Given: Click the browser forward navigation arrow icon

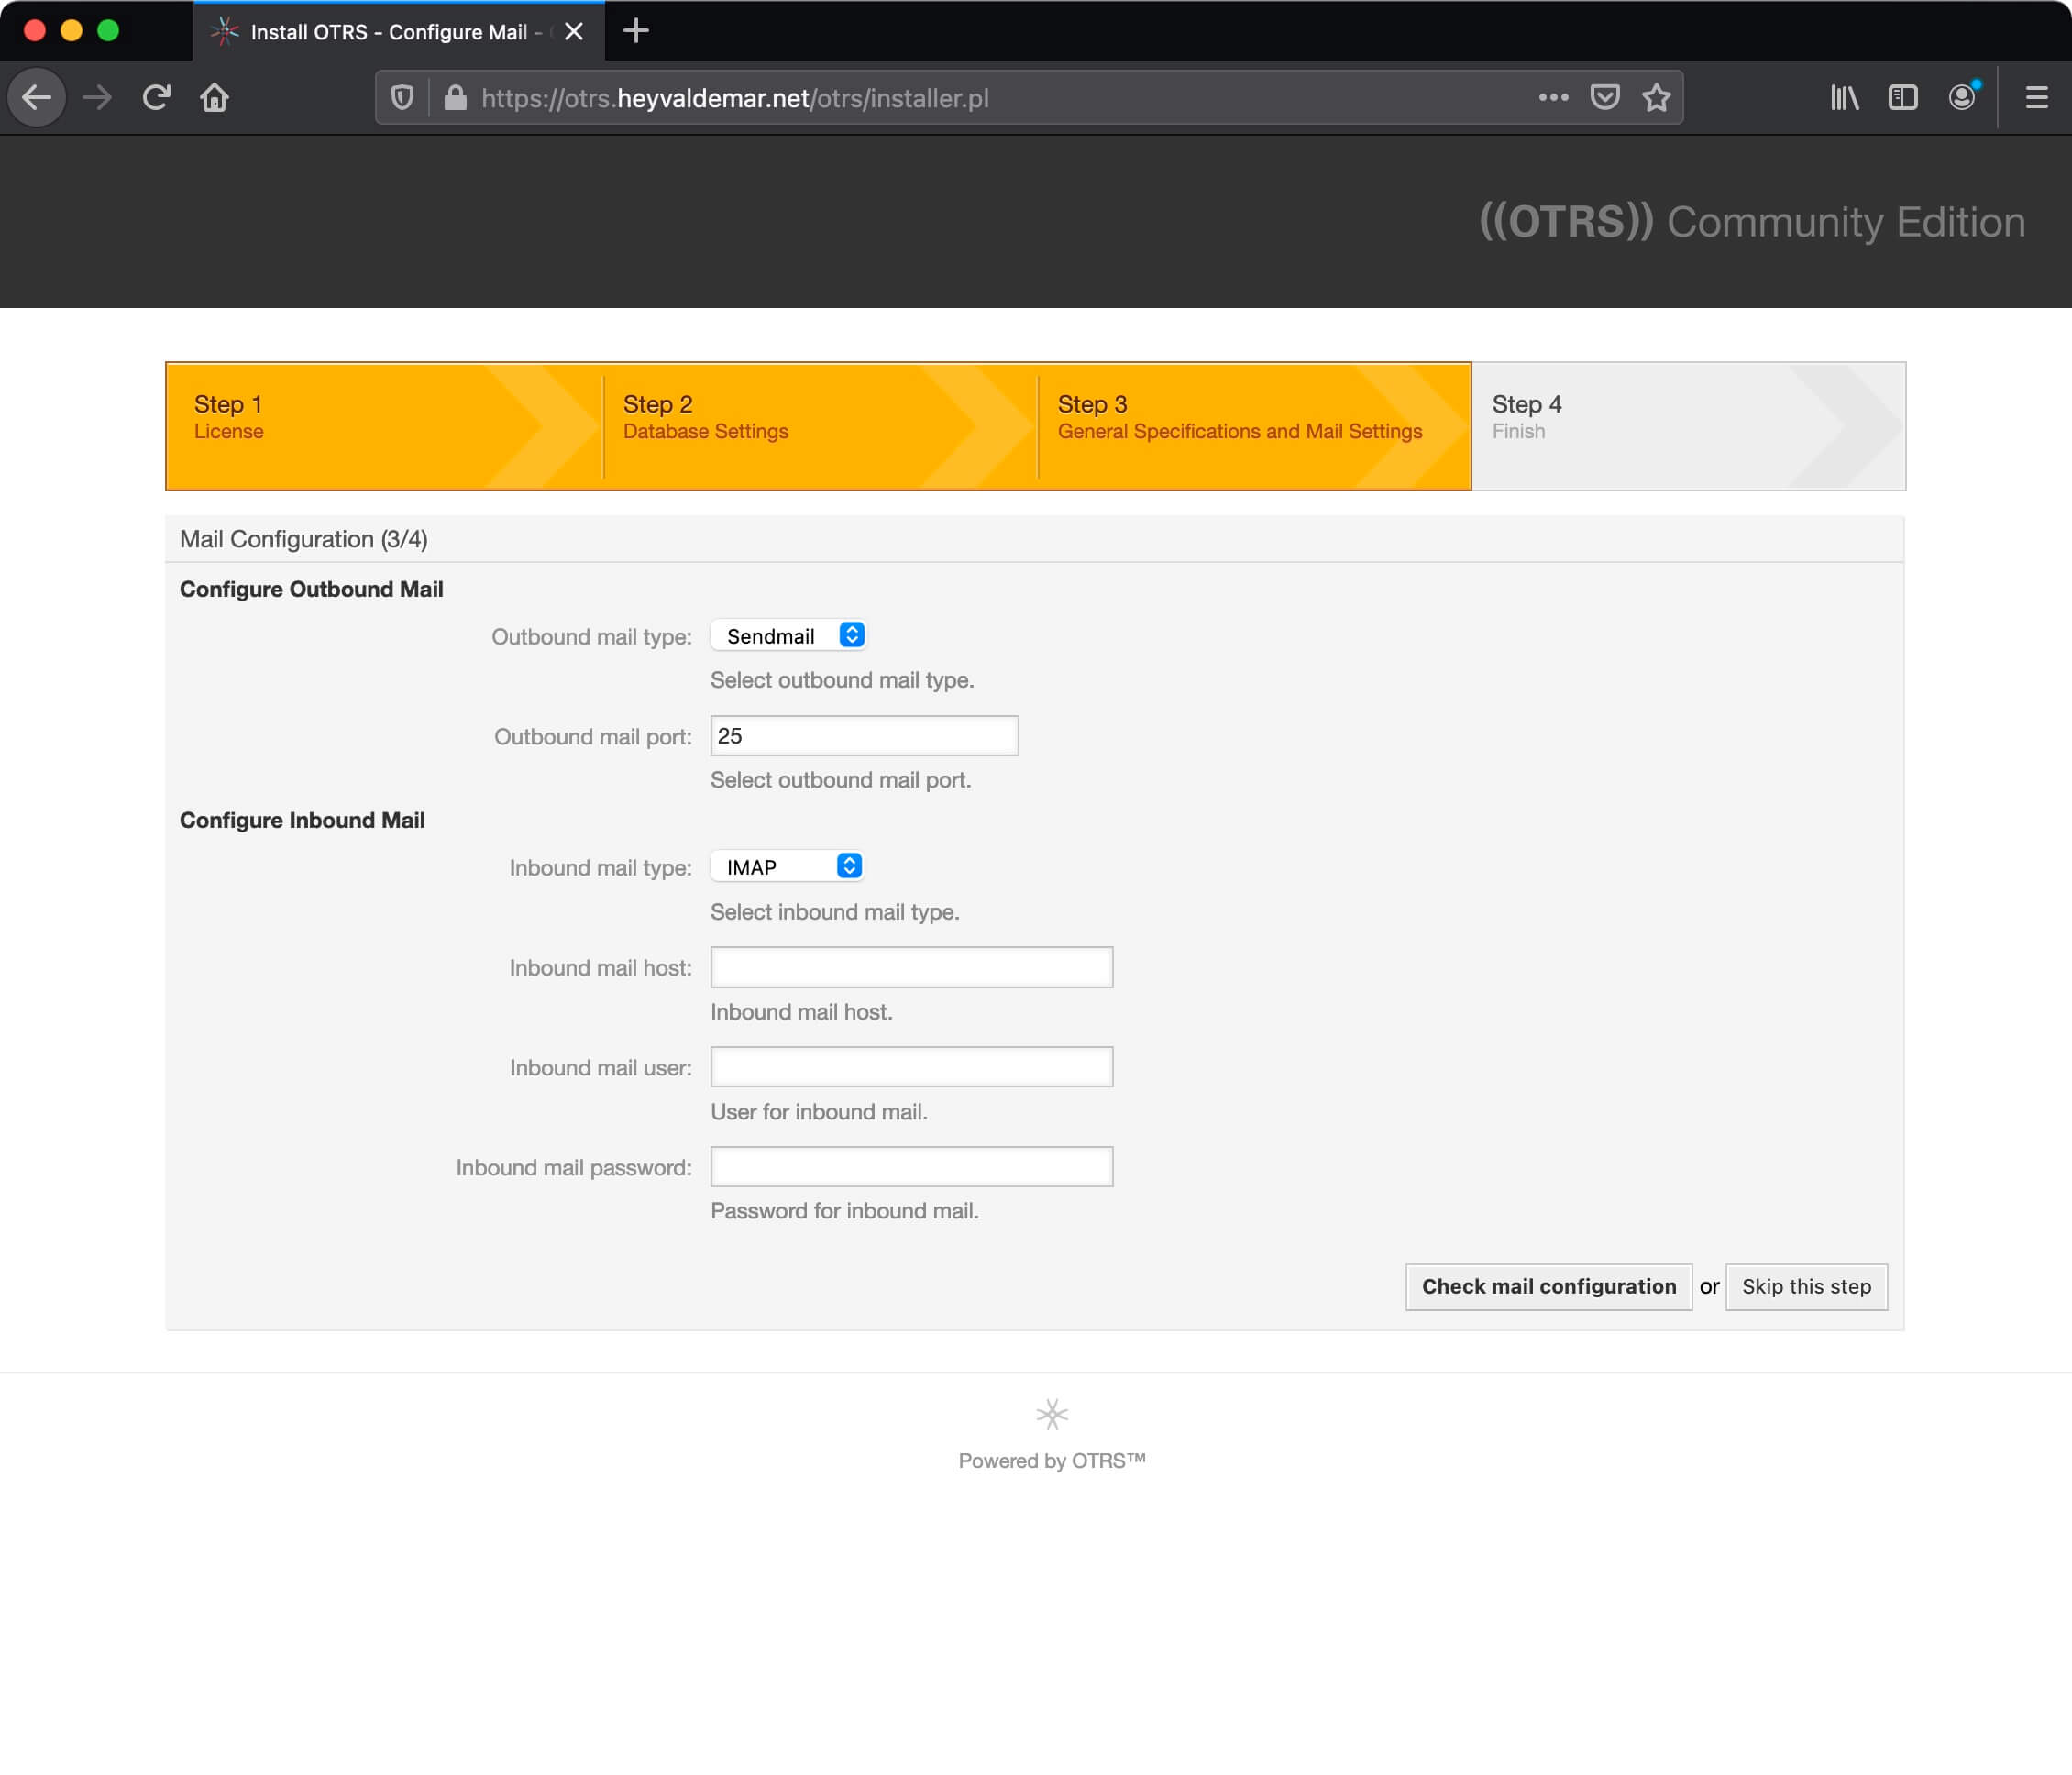Looking at the screenshot, I should [97, 97].
